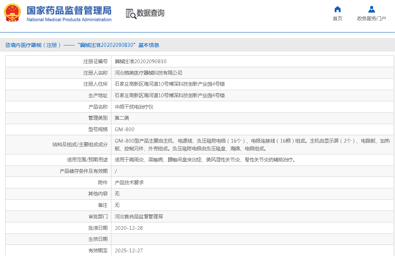Click the 数据查询 magnifier icon

pos(131,14)
